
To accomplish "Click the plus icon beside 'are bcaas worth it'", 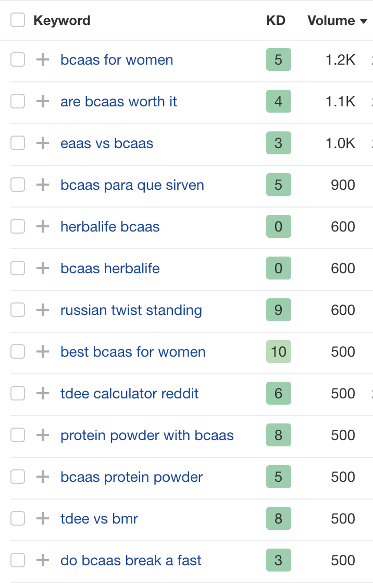I will point(42,101).
